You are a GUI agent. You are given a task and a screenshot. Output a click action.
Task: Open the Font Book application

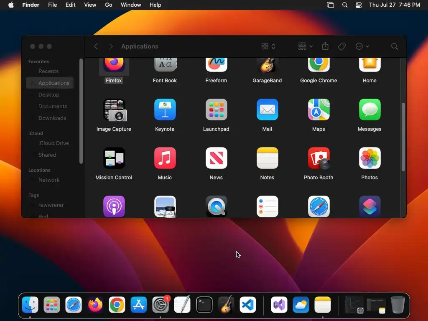[x=165, y=65]
